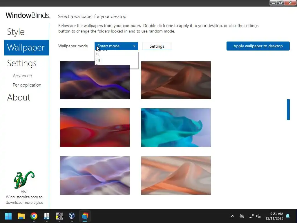Select the red flowing wallpaper thumbnail

pyautogui.click(x=95, y=127)
